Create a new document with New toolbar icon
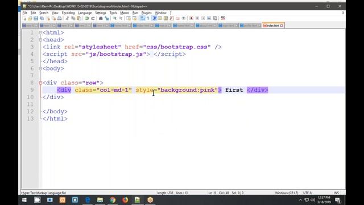 click(24, 18)
